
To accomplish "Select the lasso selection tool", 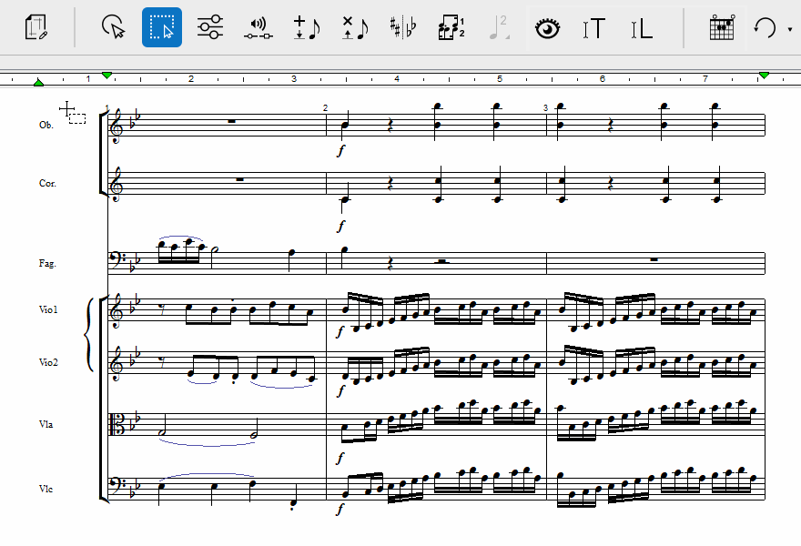I will click(114, 27).
